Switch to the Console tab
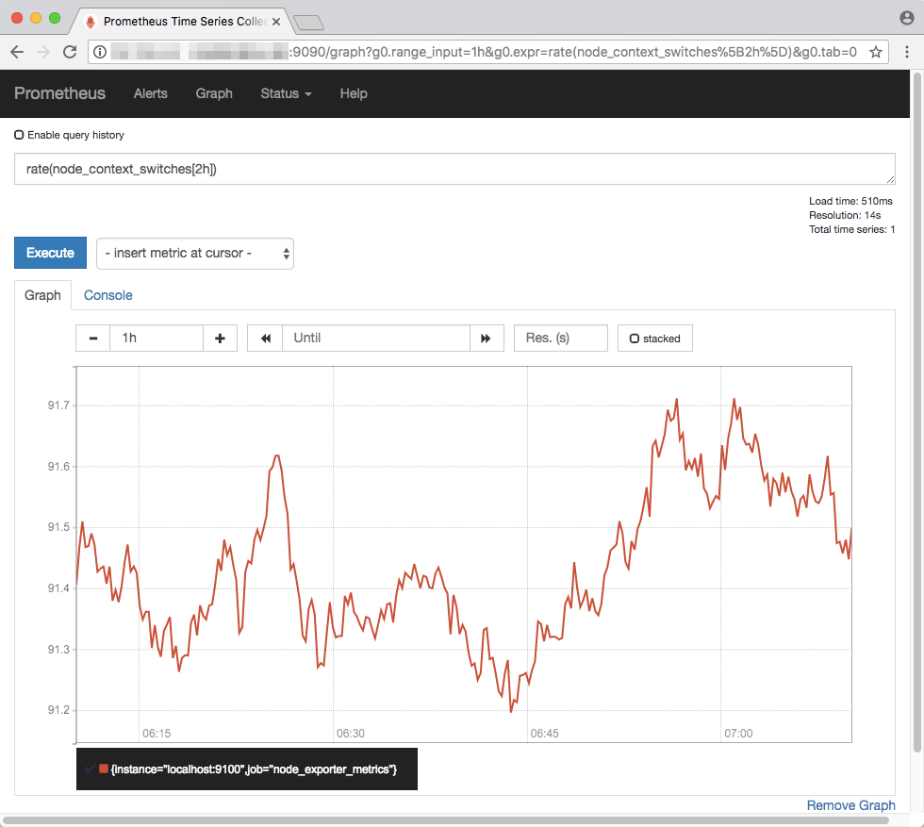 (x=107, y=295)
